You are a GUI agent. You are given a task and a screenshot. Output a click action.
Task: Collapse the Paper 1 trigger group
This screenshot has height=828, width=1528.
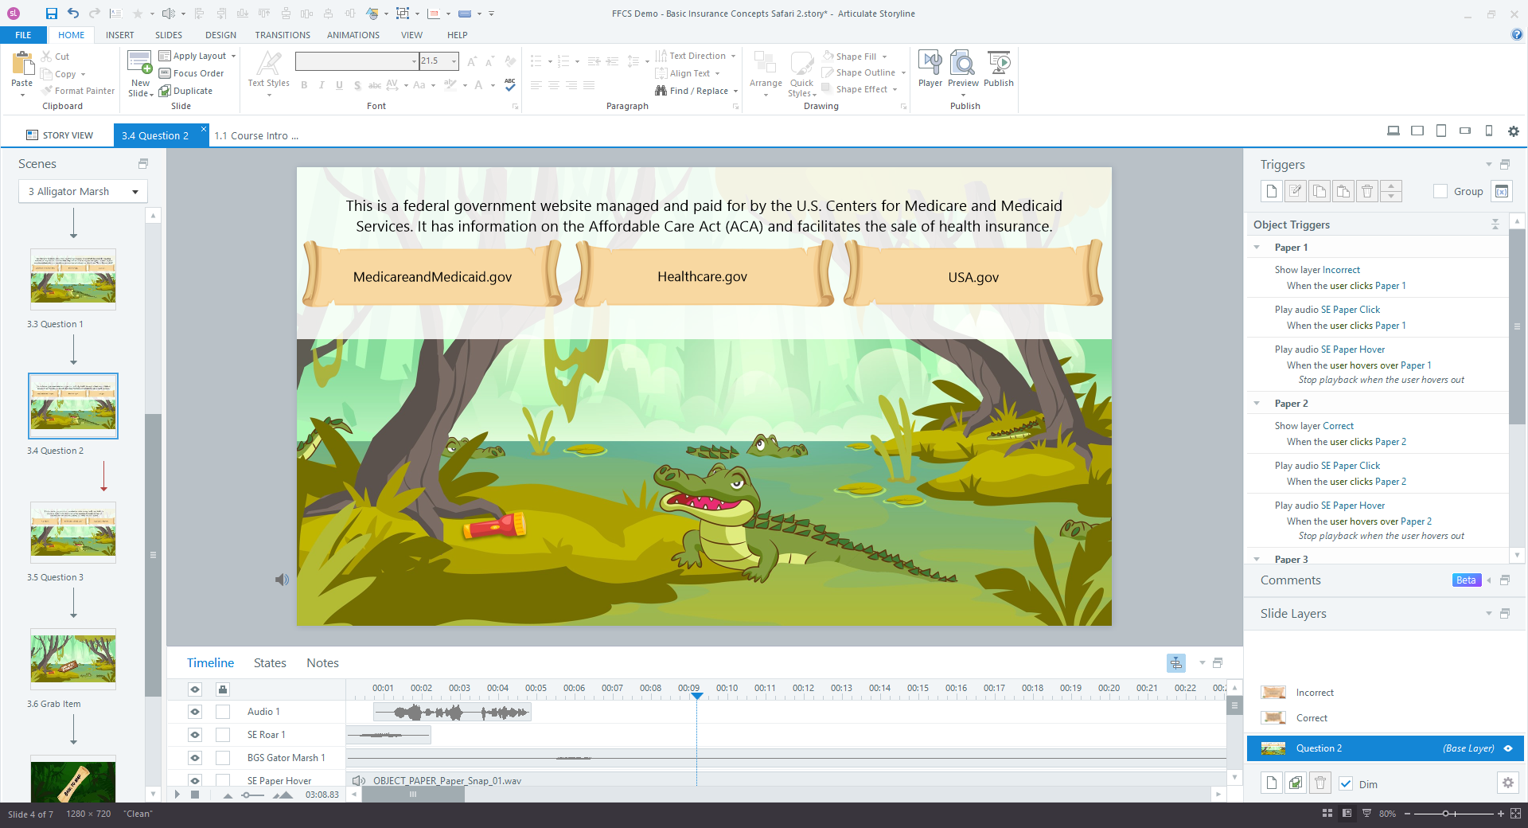(1257, 248)
